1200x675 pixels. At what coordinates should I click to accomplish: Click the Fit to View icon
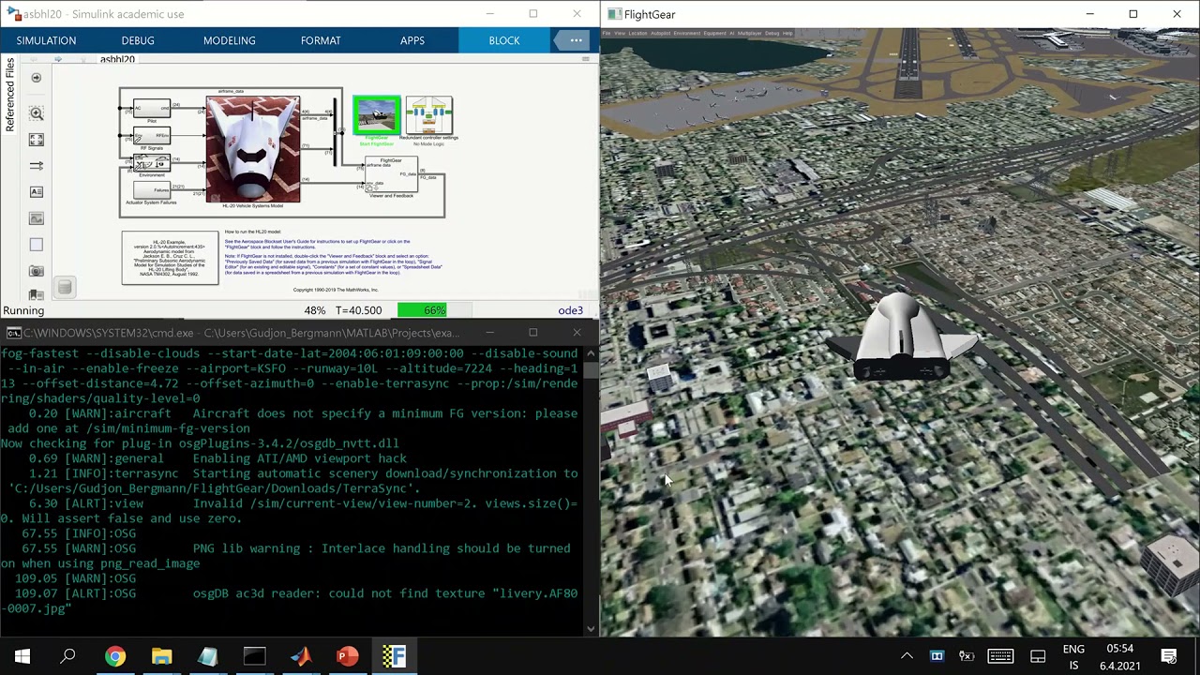[x=37, y=140]
